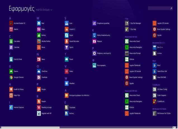
Task: Jump via the 'M' group letter header
Action: [38, 18]
